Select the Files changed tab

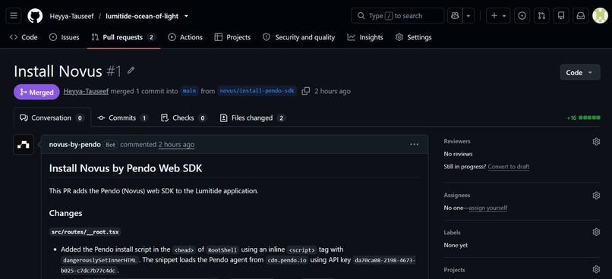[253, 118]
